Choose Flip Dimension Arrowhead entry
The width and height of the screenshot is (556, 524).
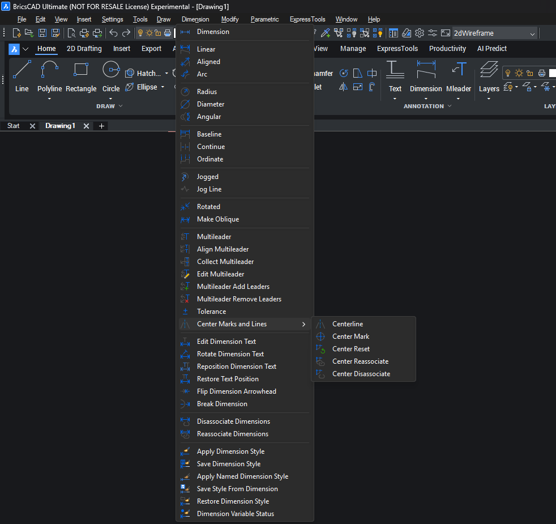[x=245, y=391]
